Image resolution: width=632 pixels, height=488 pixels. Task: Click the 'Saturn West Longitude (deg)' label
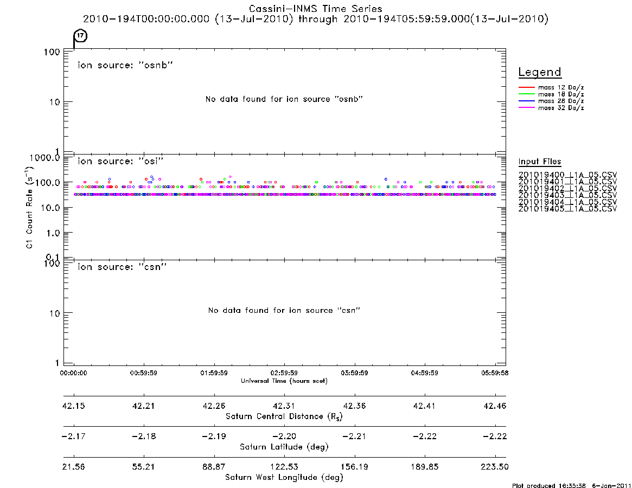coord(284,478)
